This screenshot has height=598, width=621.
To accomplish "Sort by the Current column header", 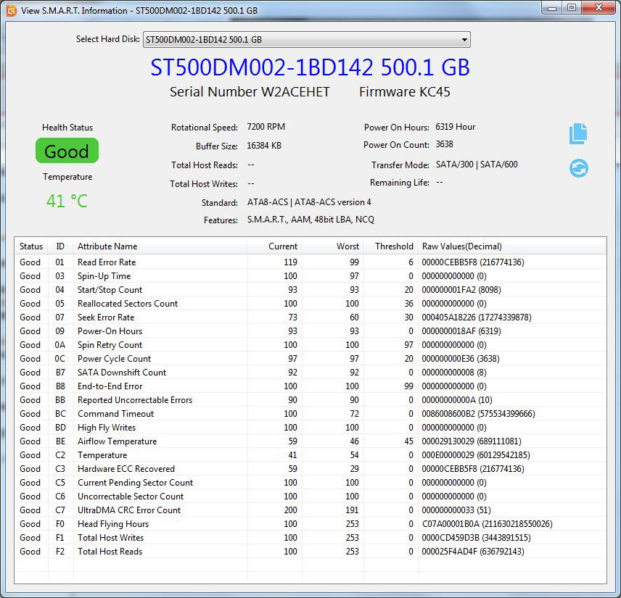I will (x=274, y=246).
